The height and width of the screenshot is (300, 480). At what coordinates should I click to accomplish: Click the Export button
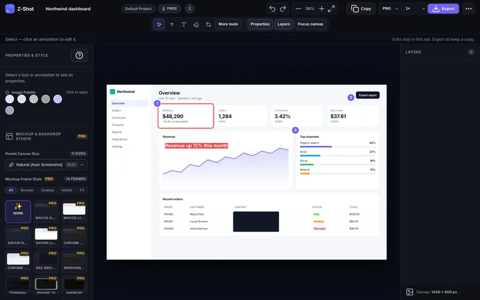[443, 8]
